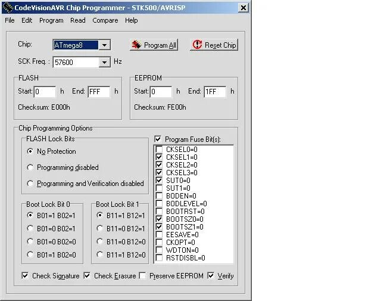Toggle the BOOTSZ1=0 fuse checkbox
The image size is (381, 301).
click(x=159, y=226)
